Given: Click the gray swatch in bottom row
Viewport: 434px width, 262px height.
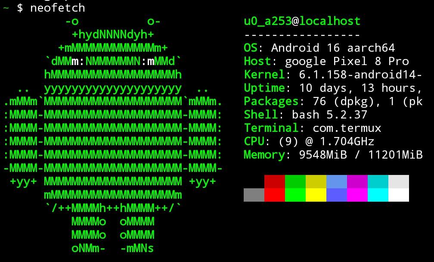Looking at the screenshot, I should [254, 195].
